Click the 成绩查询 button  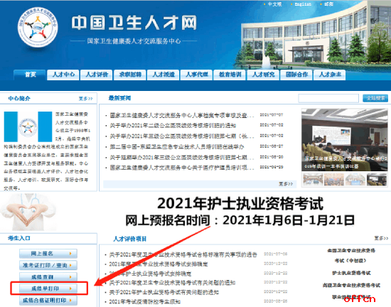(x=48, y=277)
